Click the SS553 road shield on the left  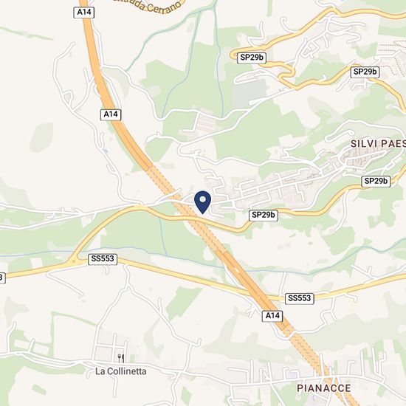103,259
